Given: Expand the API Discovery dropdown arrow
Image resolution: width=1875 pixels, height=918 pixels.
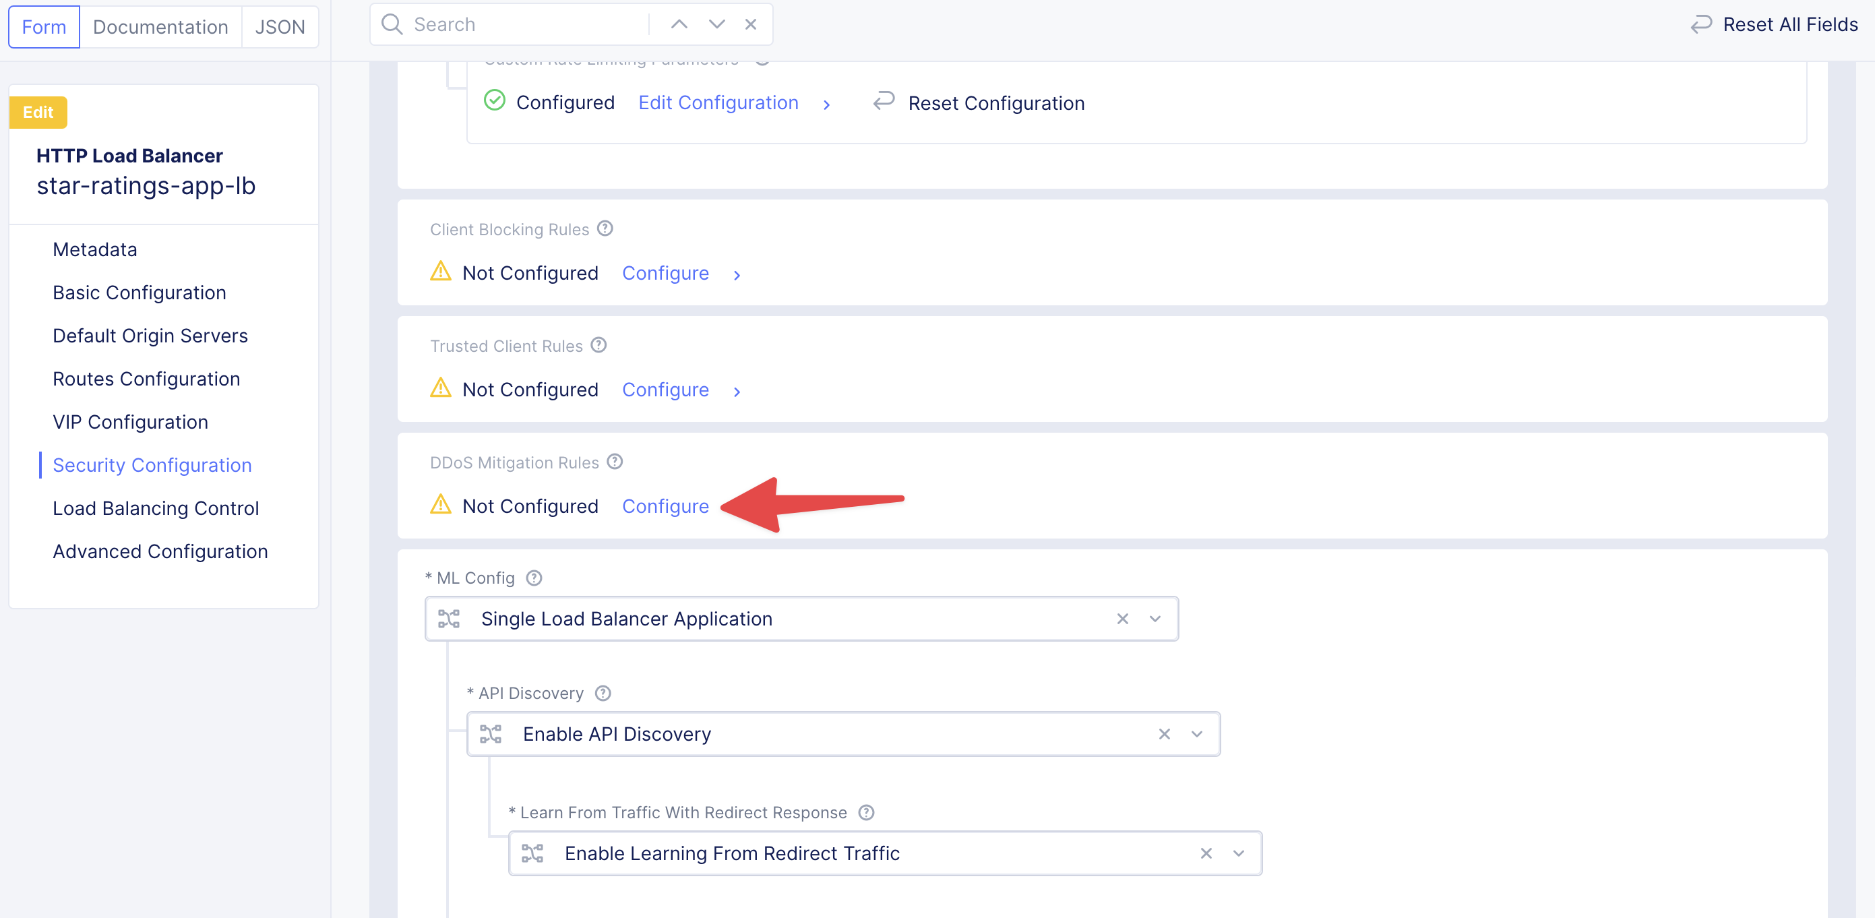Looking at the screenshot, I should tap(1196, 734).
